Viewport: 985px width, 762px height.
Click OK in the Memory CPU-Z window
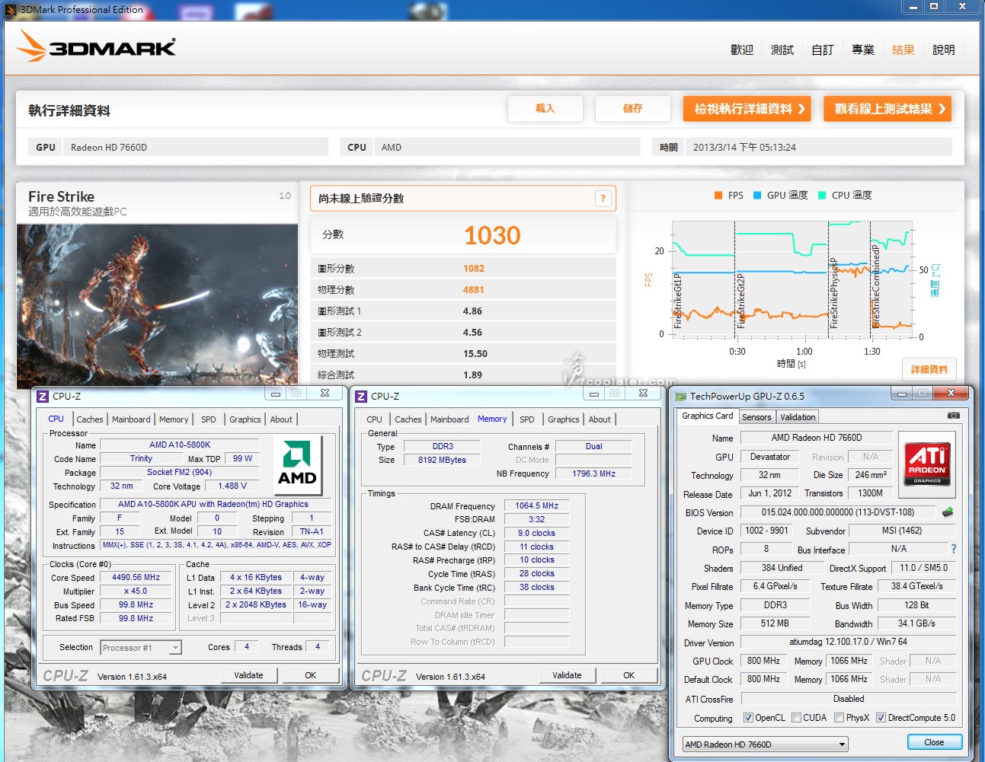pyautogui.click(x=629, y=675)
